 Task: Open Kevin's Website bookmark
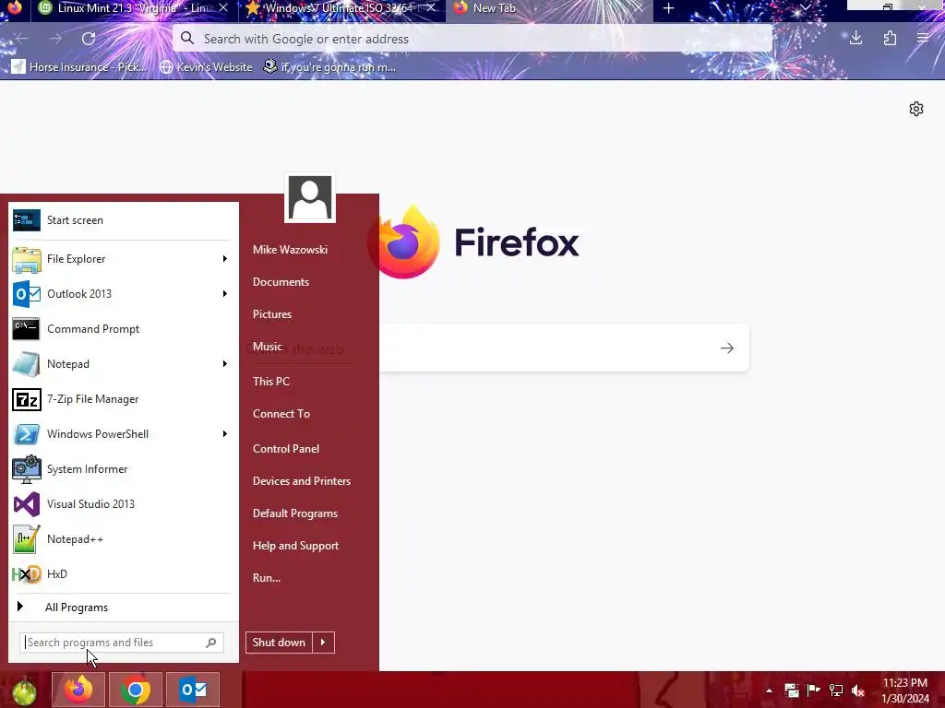(x=206, y=66)
